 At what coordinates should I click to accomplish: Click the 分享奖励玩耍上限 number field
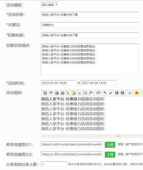(x=54, y=164)
